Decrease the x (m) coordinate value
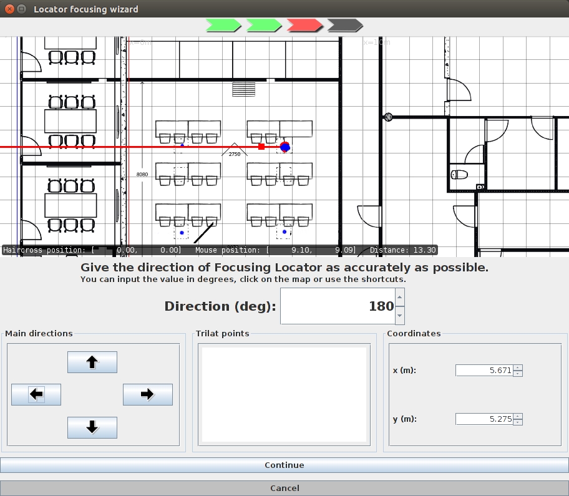Screen dimensions: 569x496 point(518,373)
